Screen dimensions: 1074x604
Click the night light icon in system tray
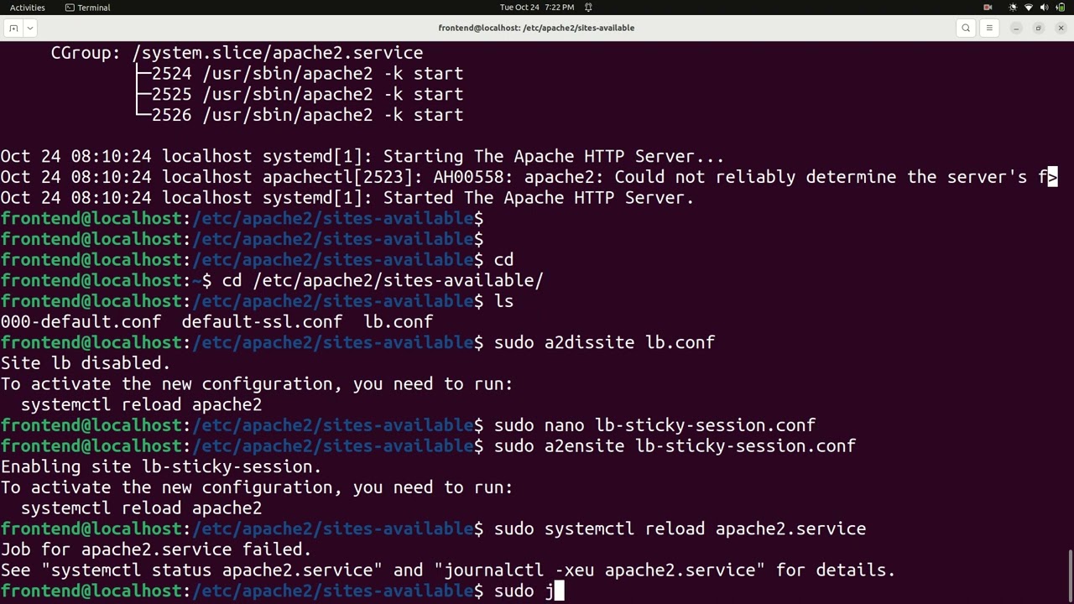click(1013, 8)
